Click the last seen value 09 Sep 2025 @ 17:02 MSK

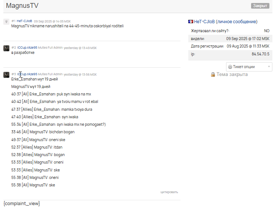pyautogui.click(x=248, y=39)
